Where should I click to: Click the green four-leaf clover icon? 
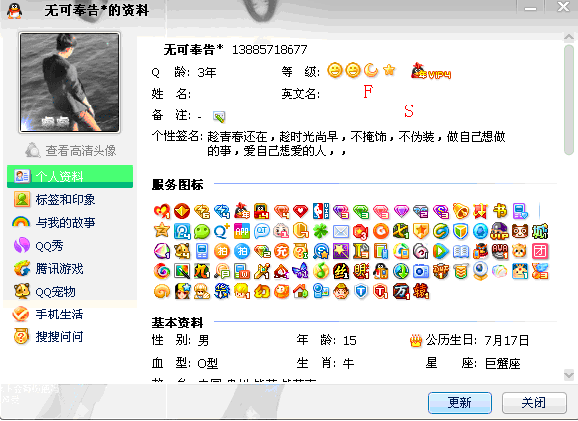321,231
